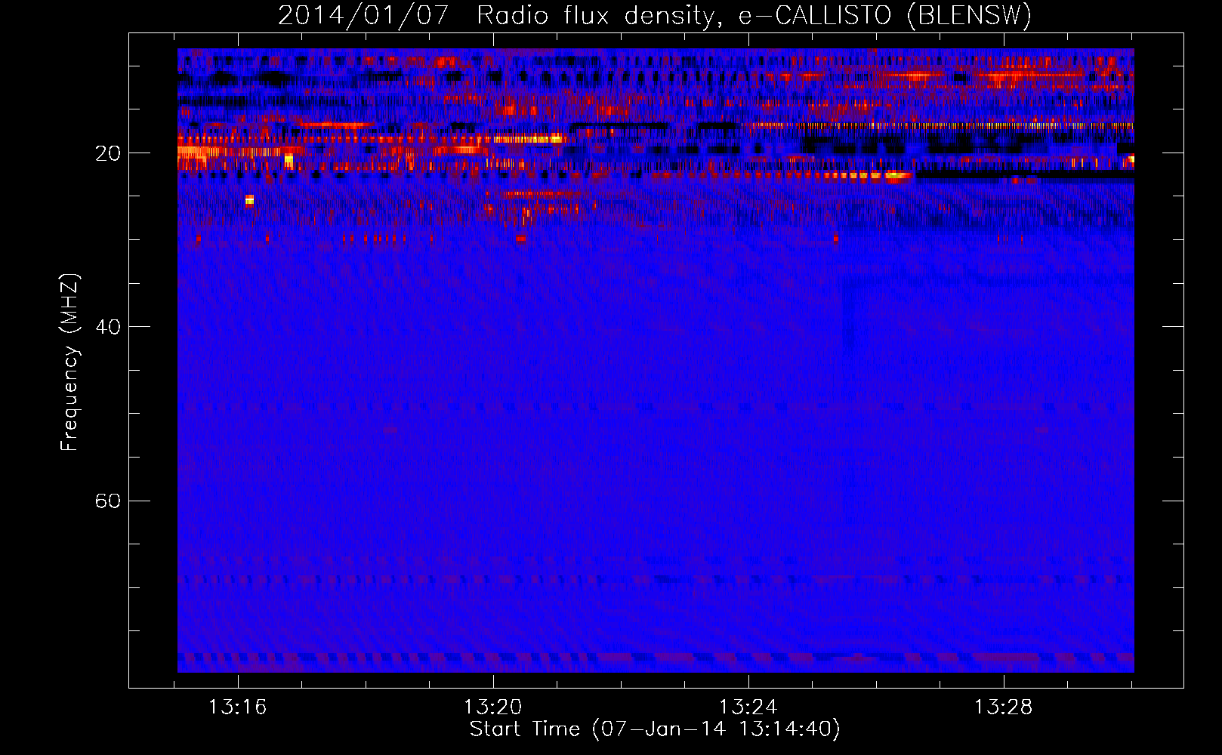Select the date 2014/01/07 in the title
Screen dimensions: 1222x755
point(363,15)
